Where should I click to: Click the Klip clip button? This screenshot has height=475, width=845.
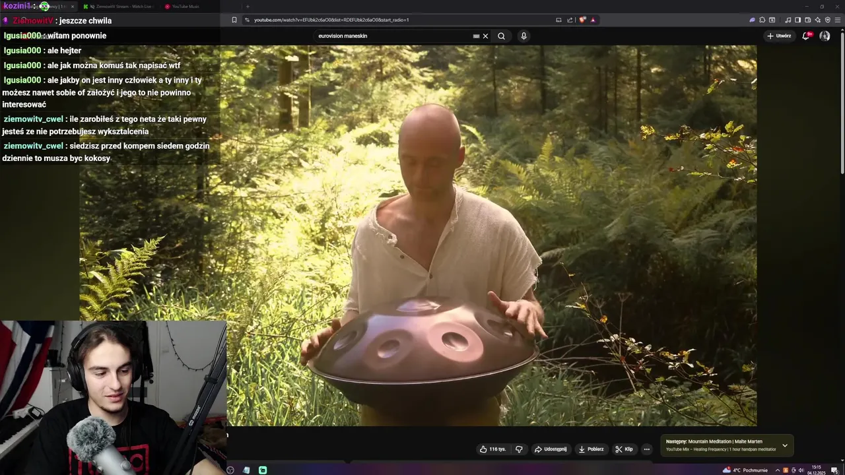tap(624, 449)
